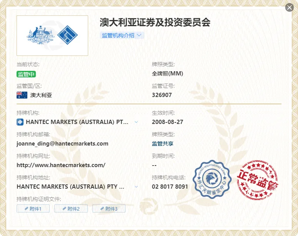Screen dimensions: 298x236
Task: Click the Australian flag icon
Action: tap(22, 95)
